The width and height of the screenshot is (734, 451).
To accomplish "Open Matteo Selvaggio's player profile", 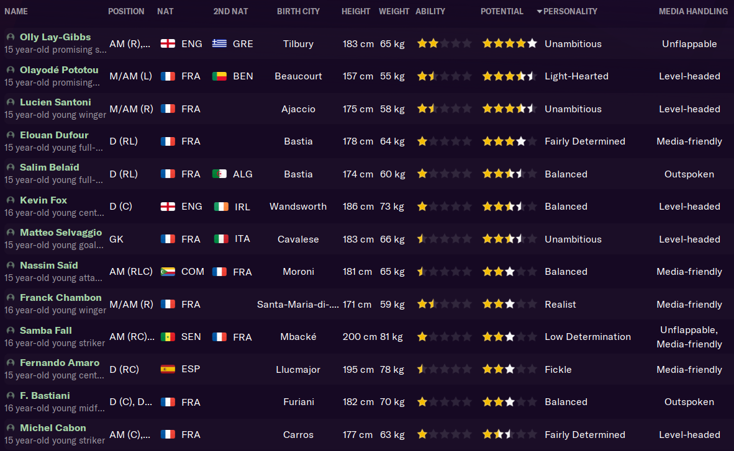I will 61,233.
